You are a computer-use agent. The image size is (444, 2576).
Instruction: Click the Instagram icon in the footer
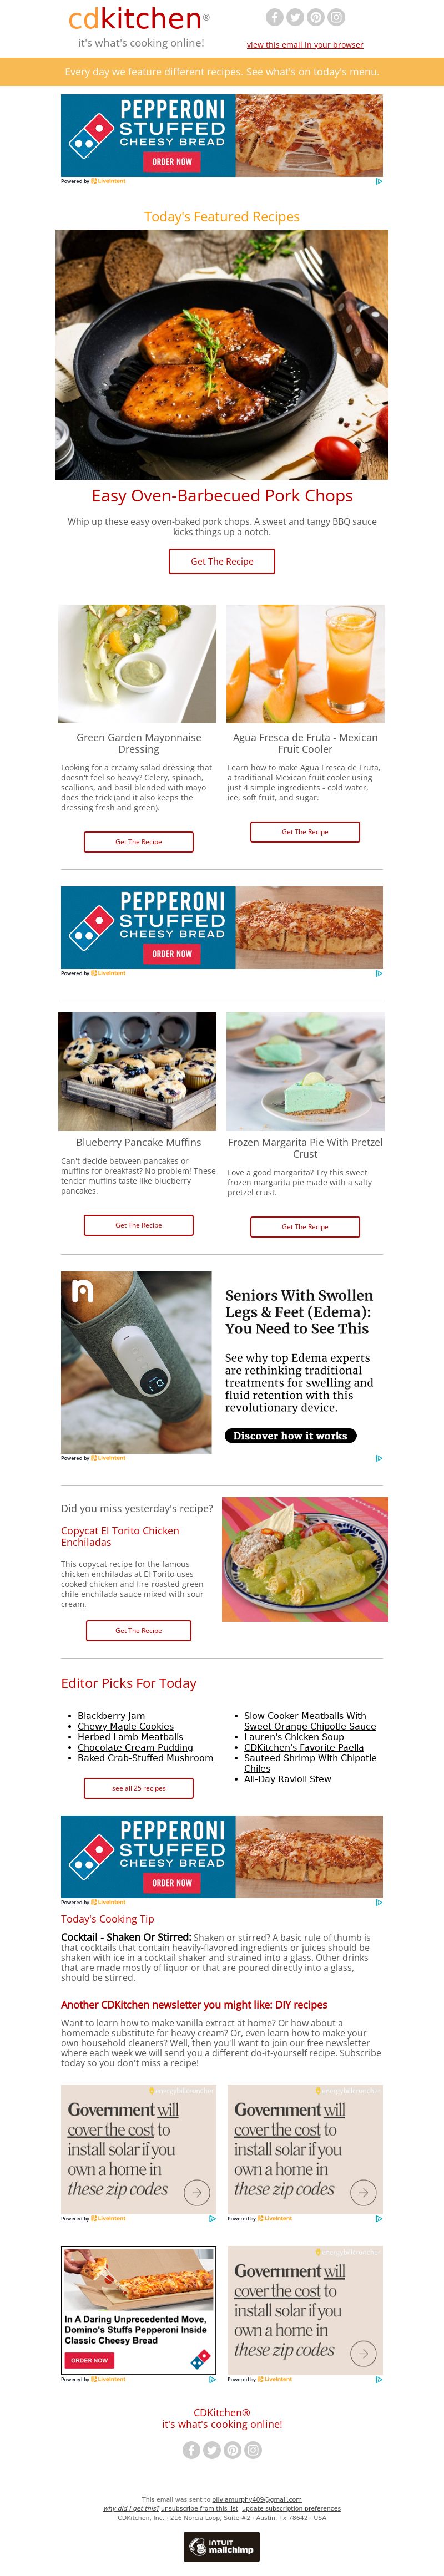tap(254, 2449)
